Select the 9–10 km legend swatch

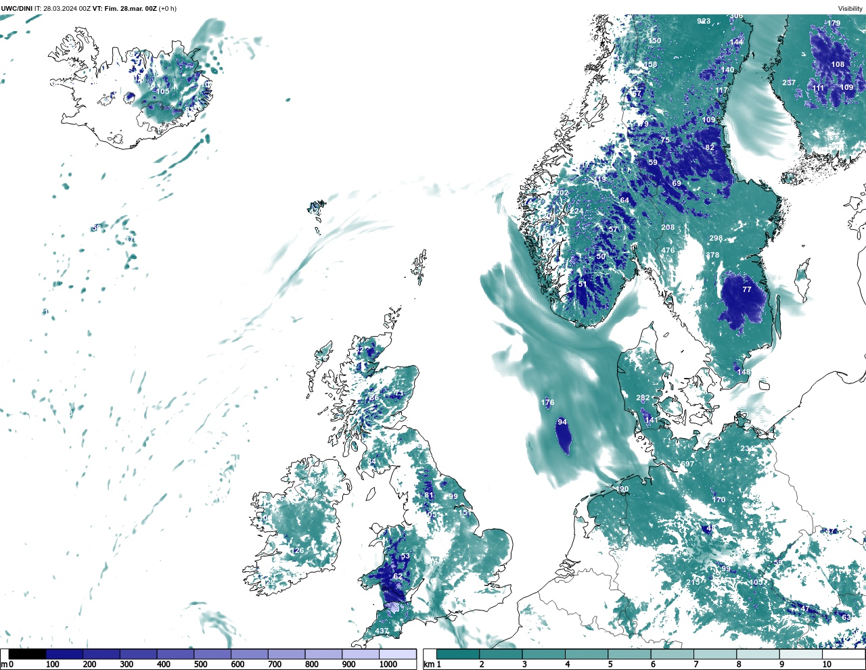801,654
